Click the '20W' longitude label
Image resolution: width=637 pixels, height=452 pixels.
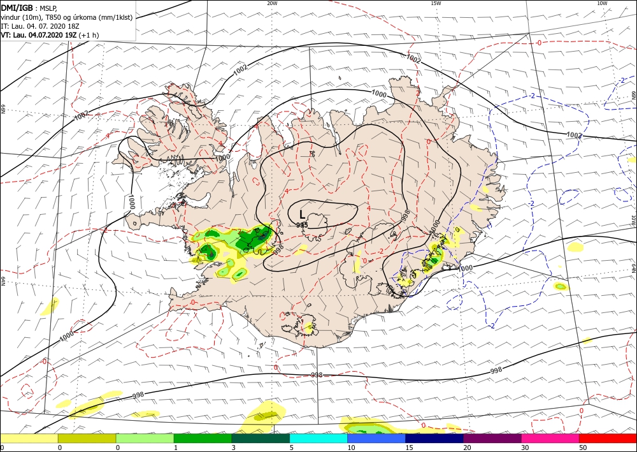point(272,3)
